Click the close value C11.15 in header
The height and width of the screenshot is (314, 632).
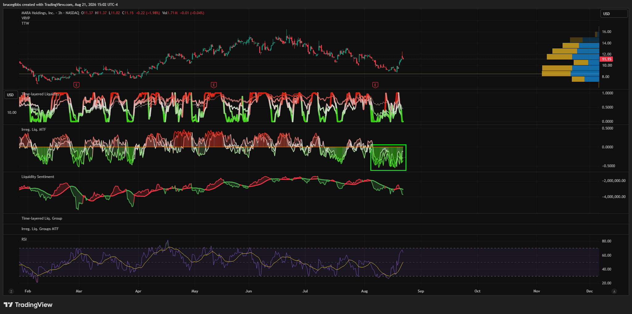click(x=128, y=13)
